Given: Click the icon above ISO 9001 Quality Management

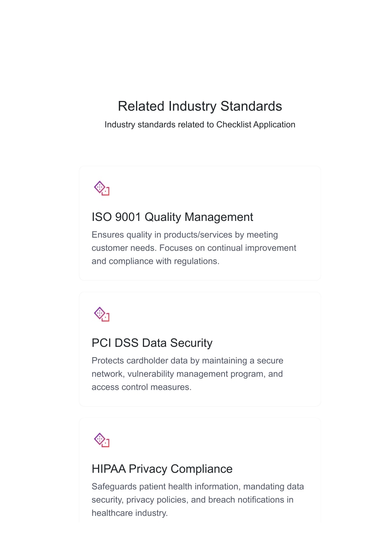Looking at the screenshot, I should tap(101, 188).
